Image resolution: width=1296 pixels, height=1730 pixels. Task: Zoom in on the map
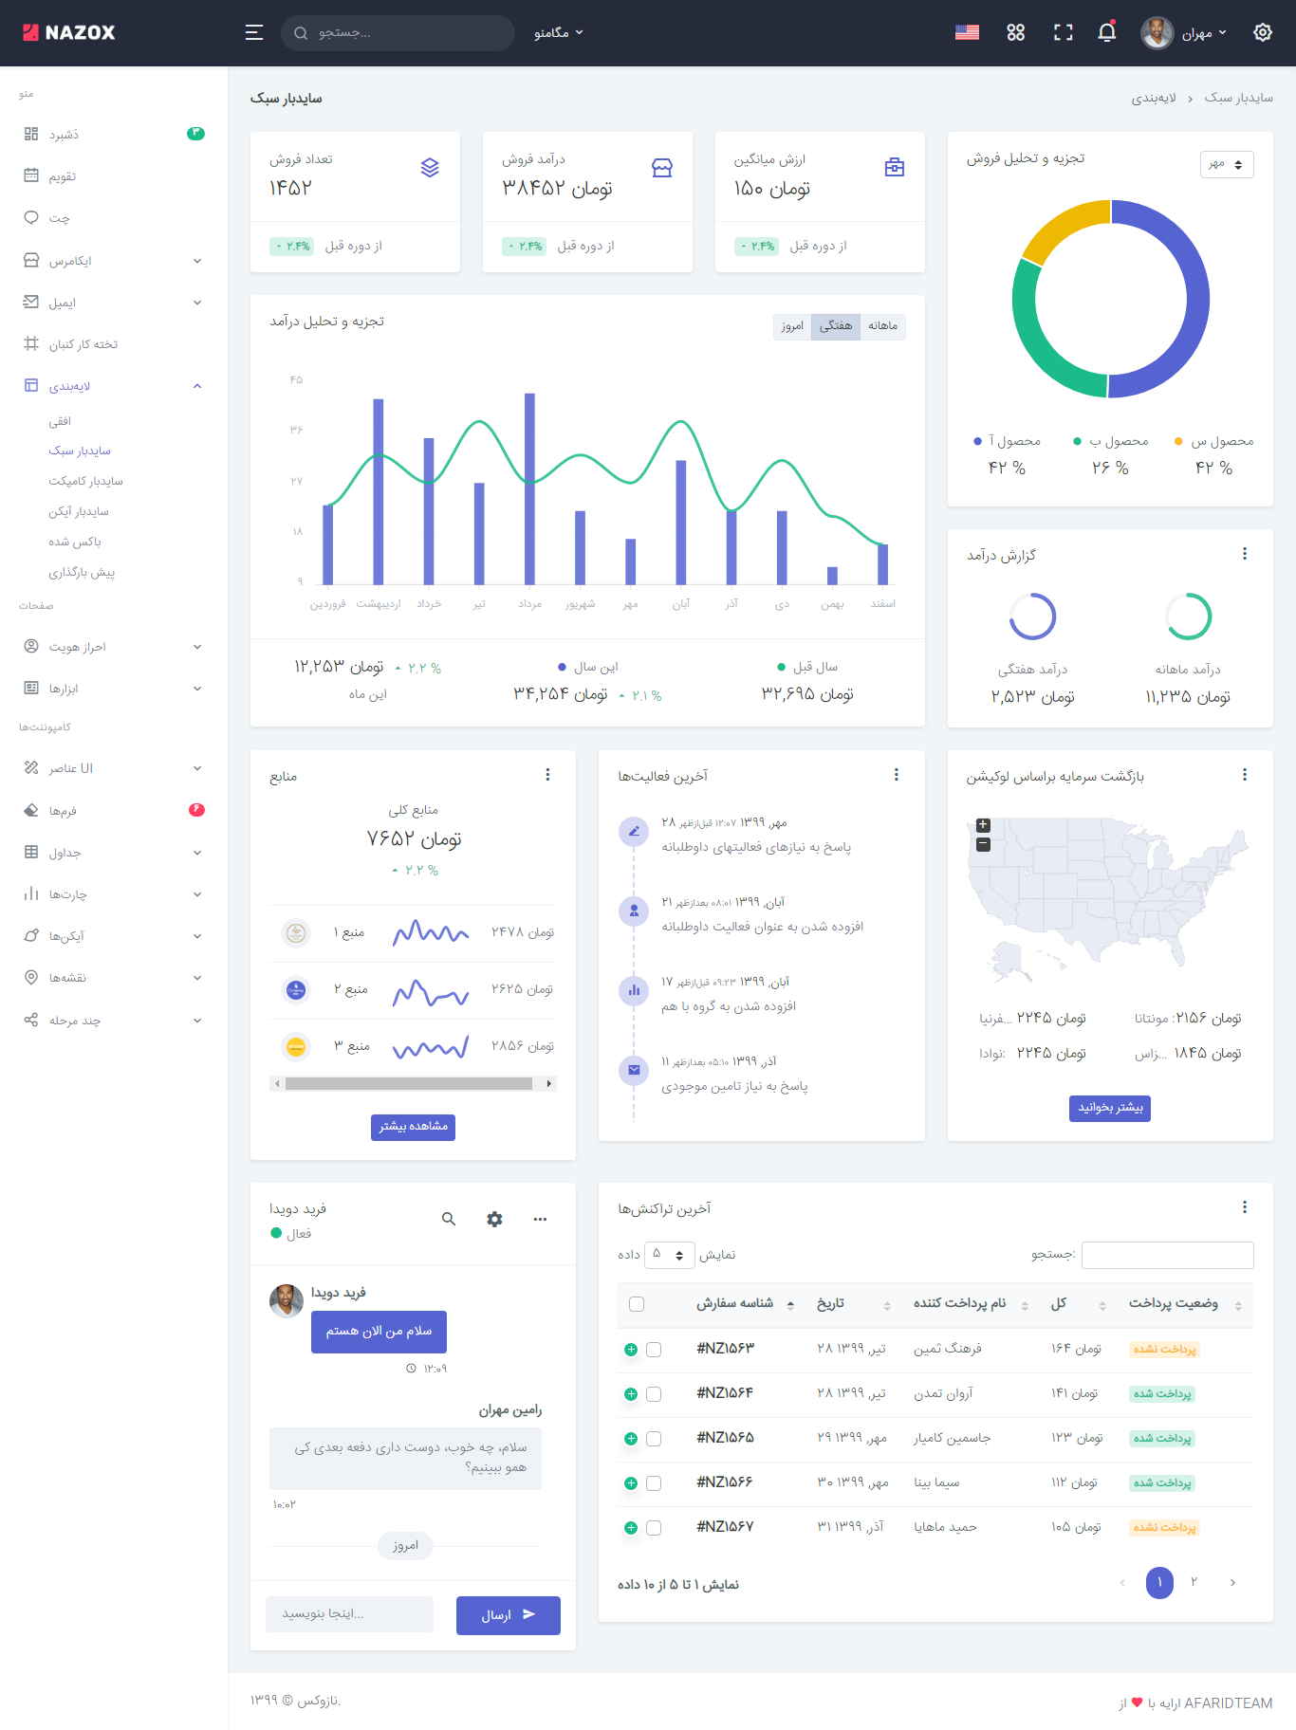click(x=983, y=825)
